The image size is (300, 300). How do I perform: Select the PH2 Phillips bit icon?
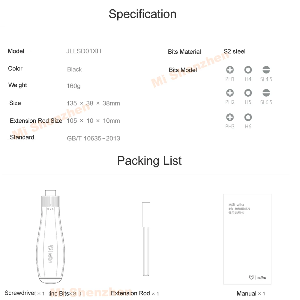(230, 93)
